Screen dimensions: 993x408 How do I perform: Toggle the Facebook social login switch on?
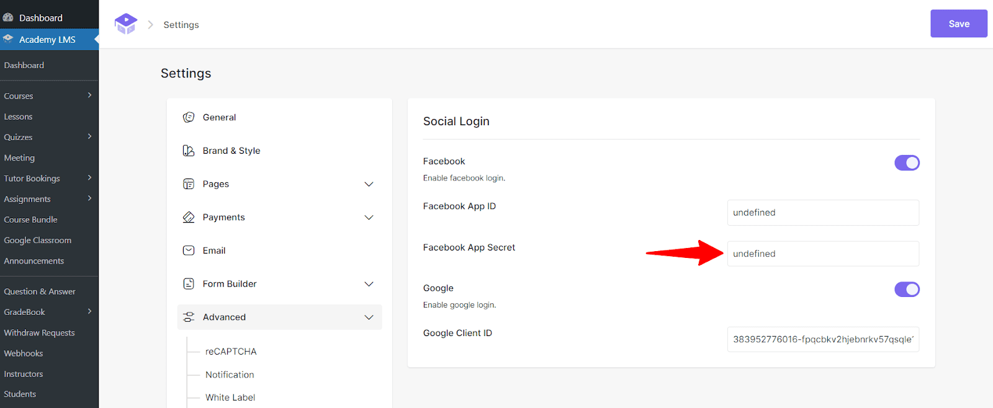click(907, 162)
